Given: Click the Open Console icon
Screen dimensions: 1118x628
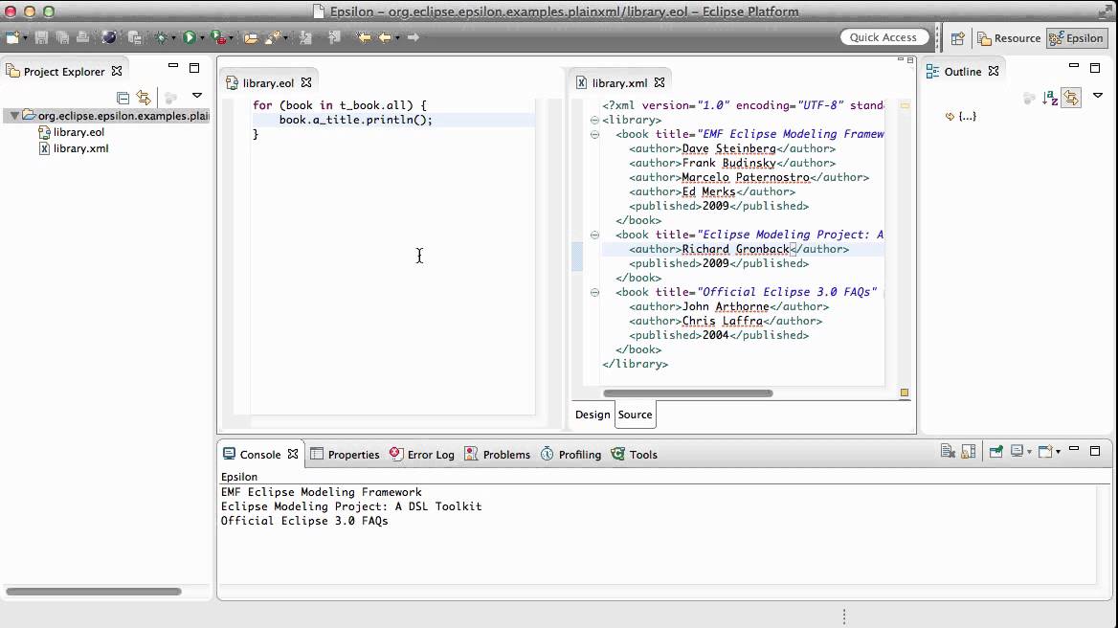Looking at the screenshot, I should 1045,451.
